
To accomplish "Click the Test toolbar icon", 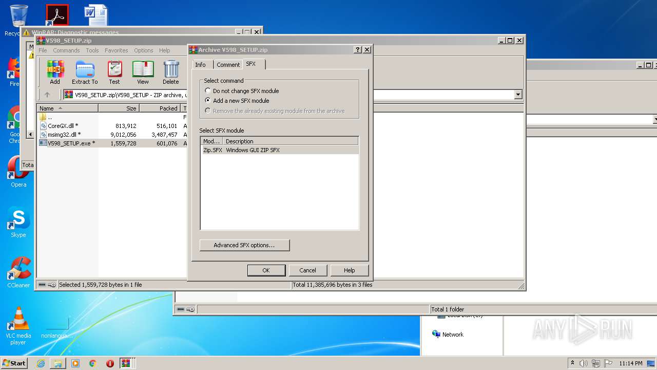I will tap(114, 72).
